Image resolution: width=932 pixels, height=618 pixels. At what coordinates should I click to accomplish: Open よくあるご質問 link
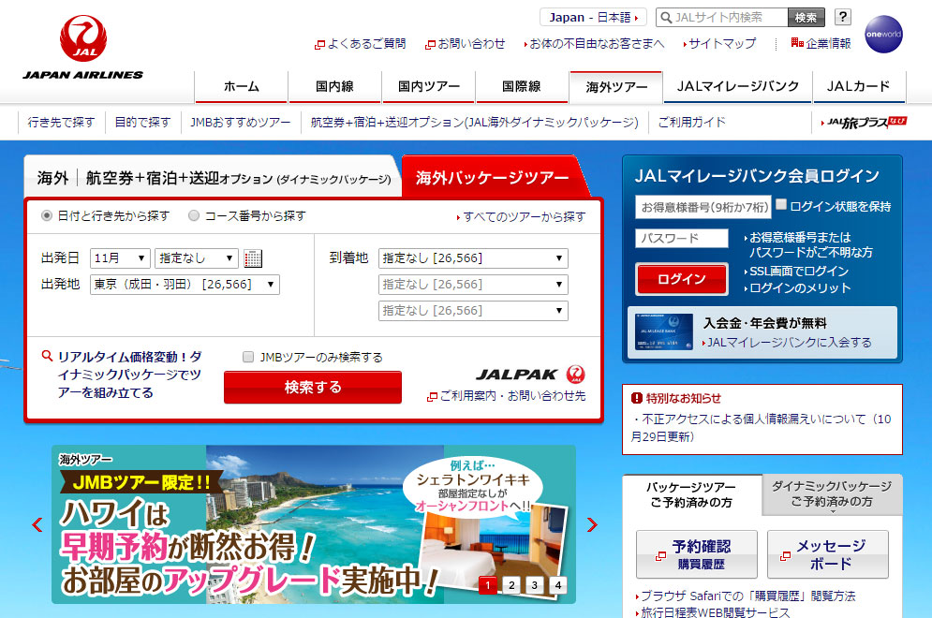tap(361, 43)
